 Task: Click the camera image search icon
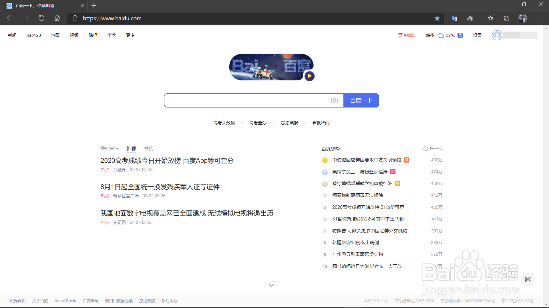(x=334, y=100)
